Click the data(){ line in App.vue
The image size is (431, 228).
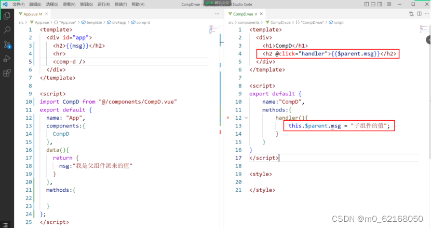point(58,150)
